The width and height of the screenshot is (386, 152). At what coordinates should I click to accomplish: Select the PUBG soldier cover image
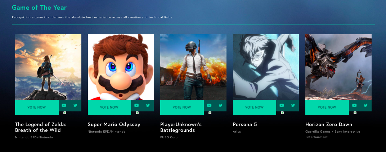point(193,67)
